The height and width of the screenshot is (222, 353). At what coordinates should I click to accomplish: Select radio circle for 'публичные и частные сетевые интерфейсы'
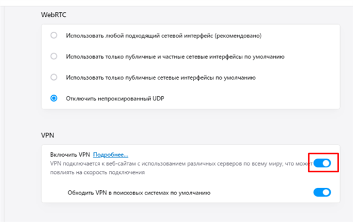[54, 56]
